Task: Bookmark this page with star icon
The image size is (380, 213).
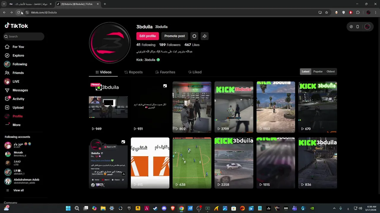Action: click(327, 12)
